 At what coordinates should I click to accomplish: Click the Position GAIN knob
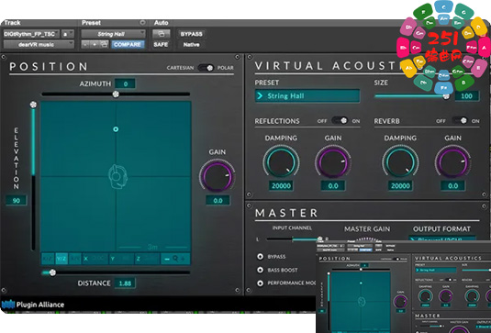(217, 176)
